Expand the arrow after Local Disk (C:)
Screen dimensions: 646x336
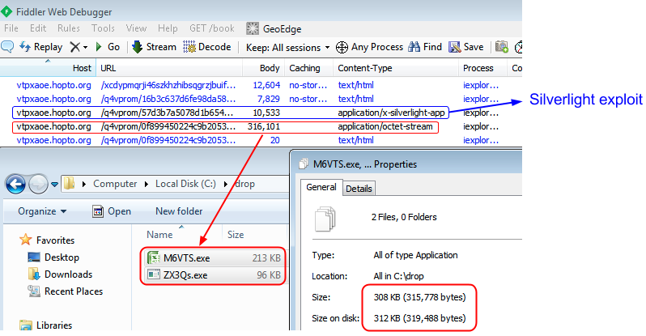(226, 184)
